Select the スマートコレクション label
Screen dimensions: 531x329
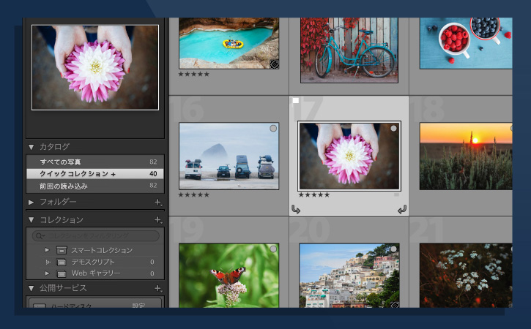click(102, 250)
